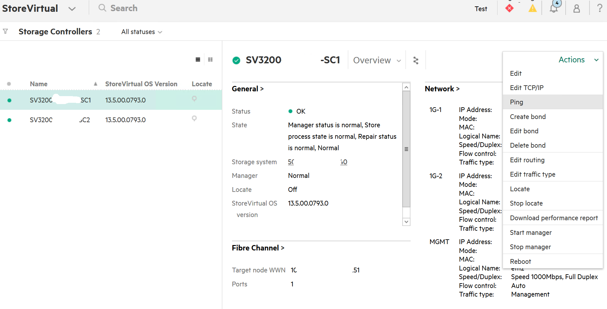The width and height of the screenshot is (607, 309).
Task: Click the 'Speed 1000Mbps, Full Duplex' value
Action: click(x=554, y=277)
